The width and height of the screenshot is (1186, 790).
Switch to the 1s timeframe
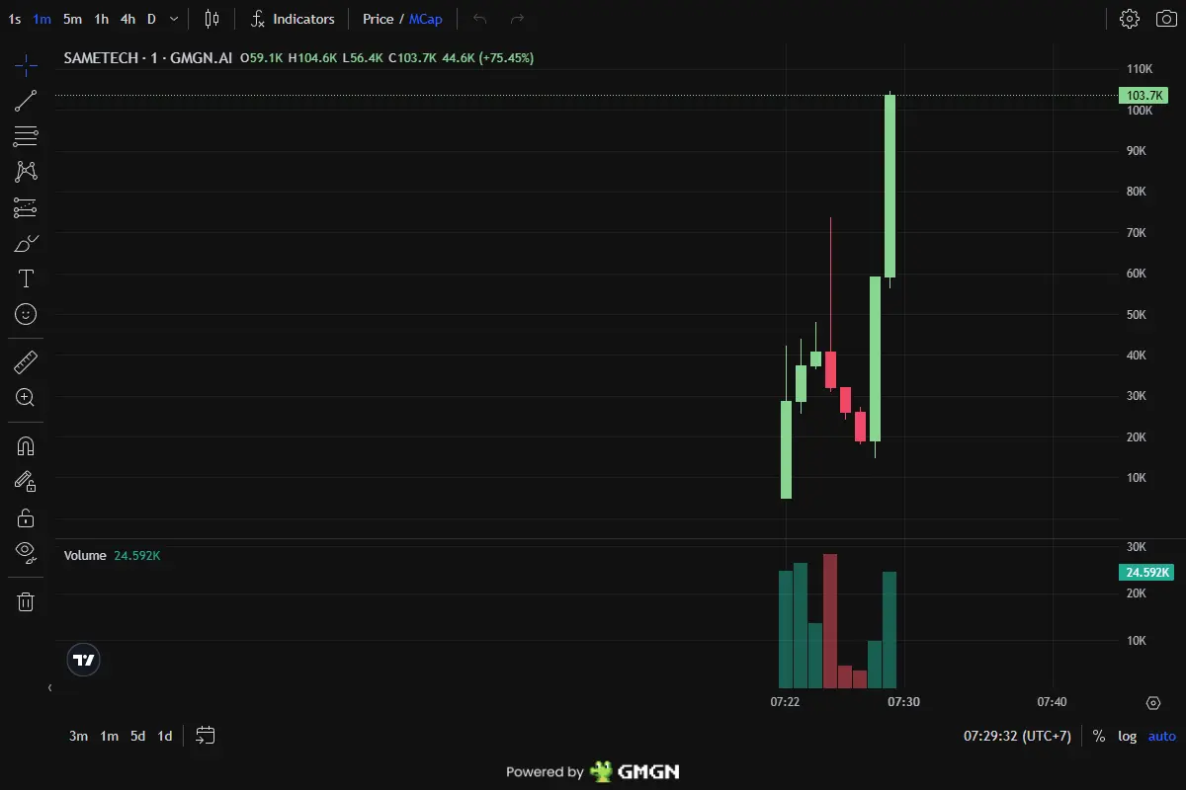(x=15, y=19)
